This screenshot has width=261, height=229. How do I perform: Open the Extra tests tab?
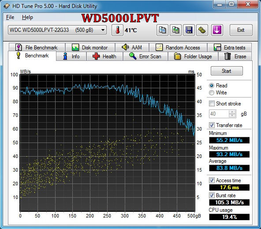click(x=229, y=48)
